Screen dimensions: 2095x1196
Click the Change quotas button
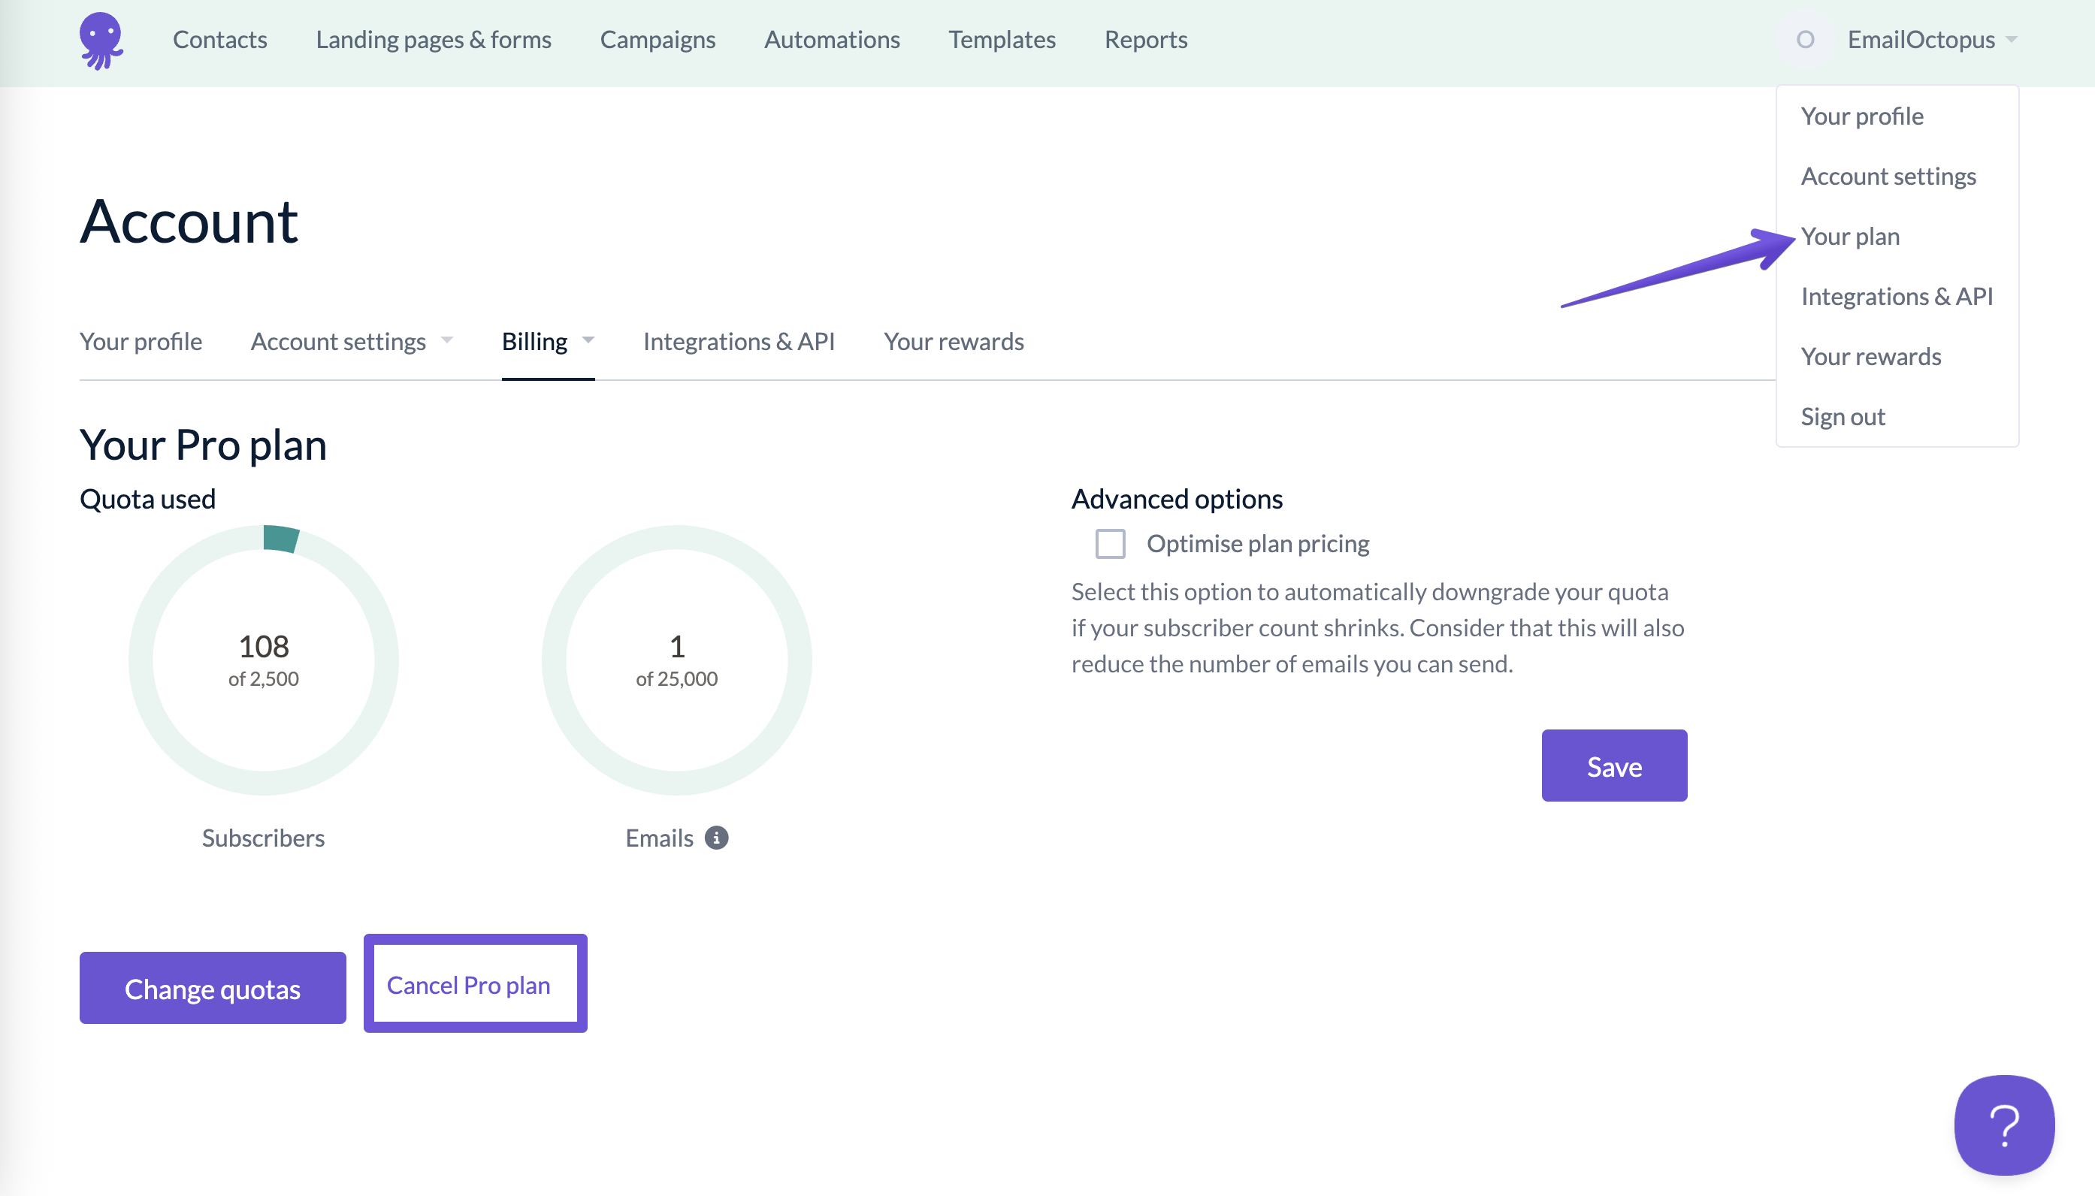pos(212,988)
